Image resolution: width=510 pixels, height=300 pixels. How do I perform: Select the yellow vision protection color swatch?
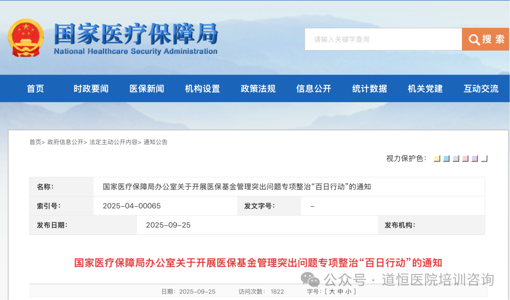click(x=436, y=158)
